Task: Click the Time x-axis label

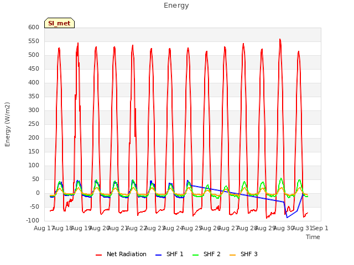Action: click(x=313, y=237)
